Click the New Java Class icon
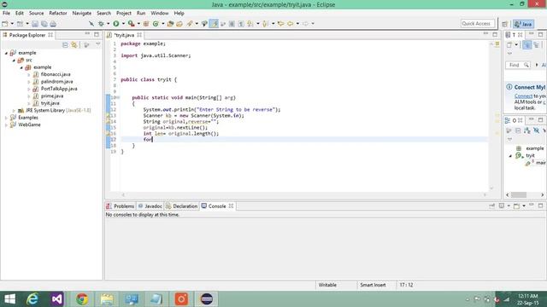This screenshot has height=307, width=547. click(x=156, y=24)
